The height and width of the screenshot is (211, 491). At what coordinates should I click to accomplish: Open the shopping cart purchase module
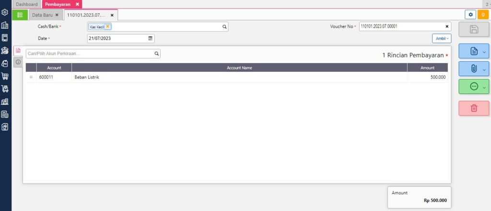(x=5, y=76)
